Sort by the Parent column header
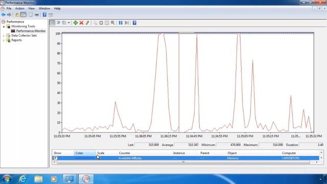The height and width of the screenshot is (184, 327). 212,153
